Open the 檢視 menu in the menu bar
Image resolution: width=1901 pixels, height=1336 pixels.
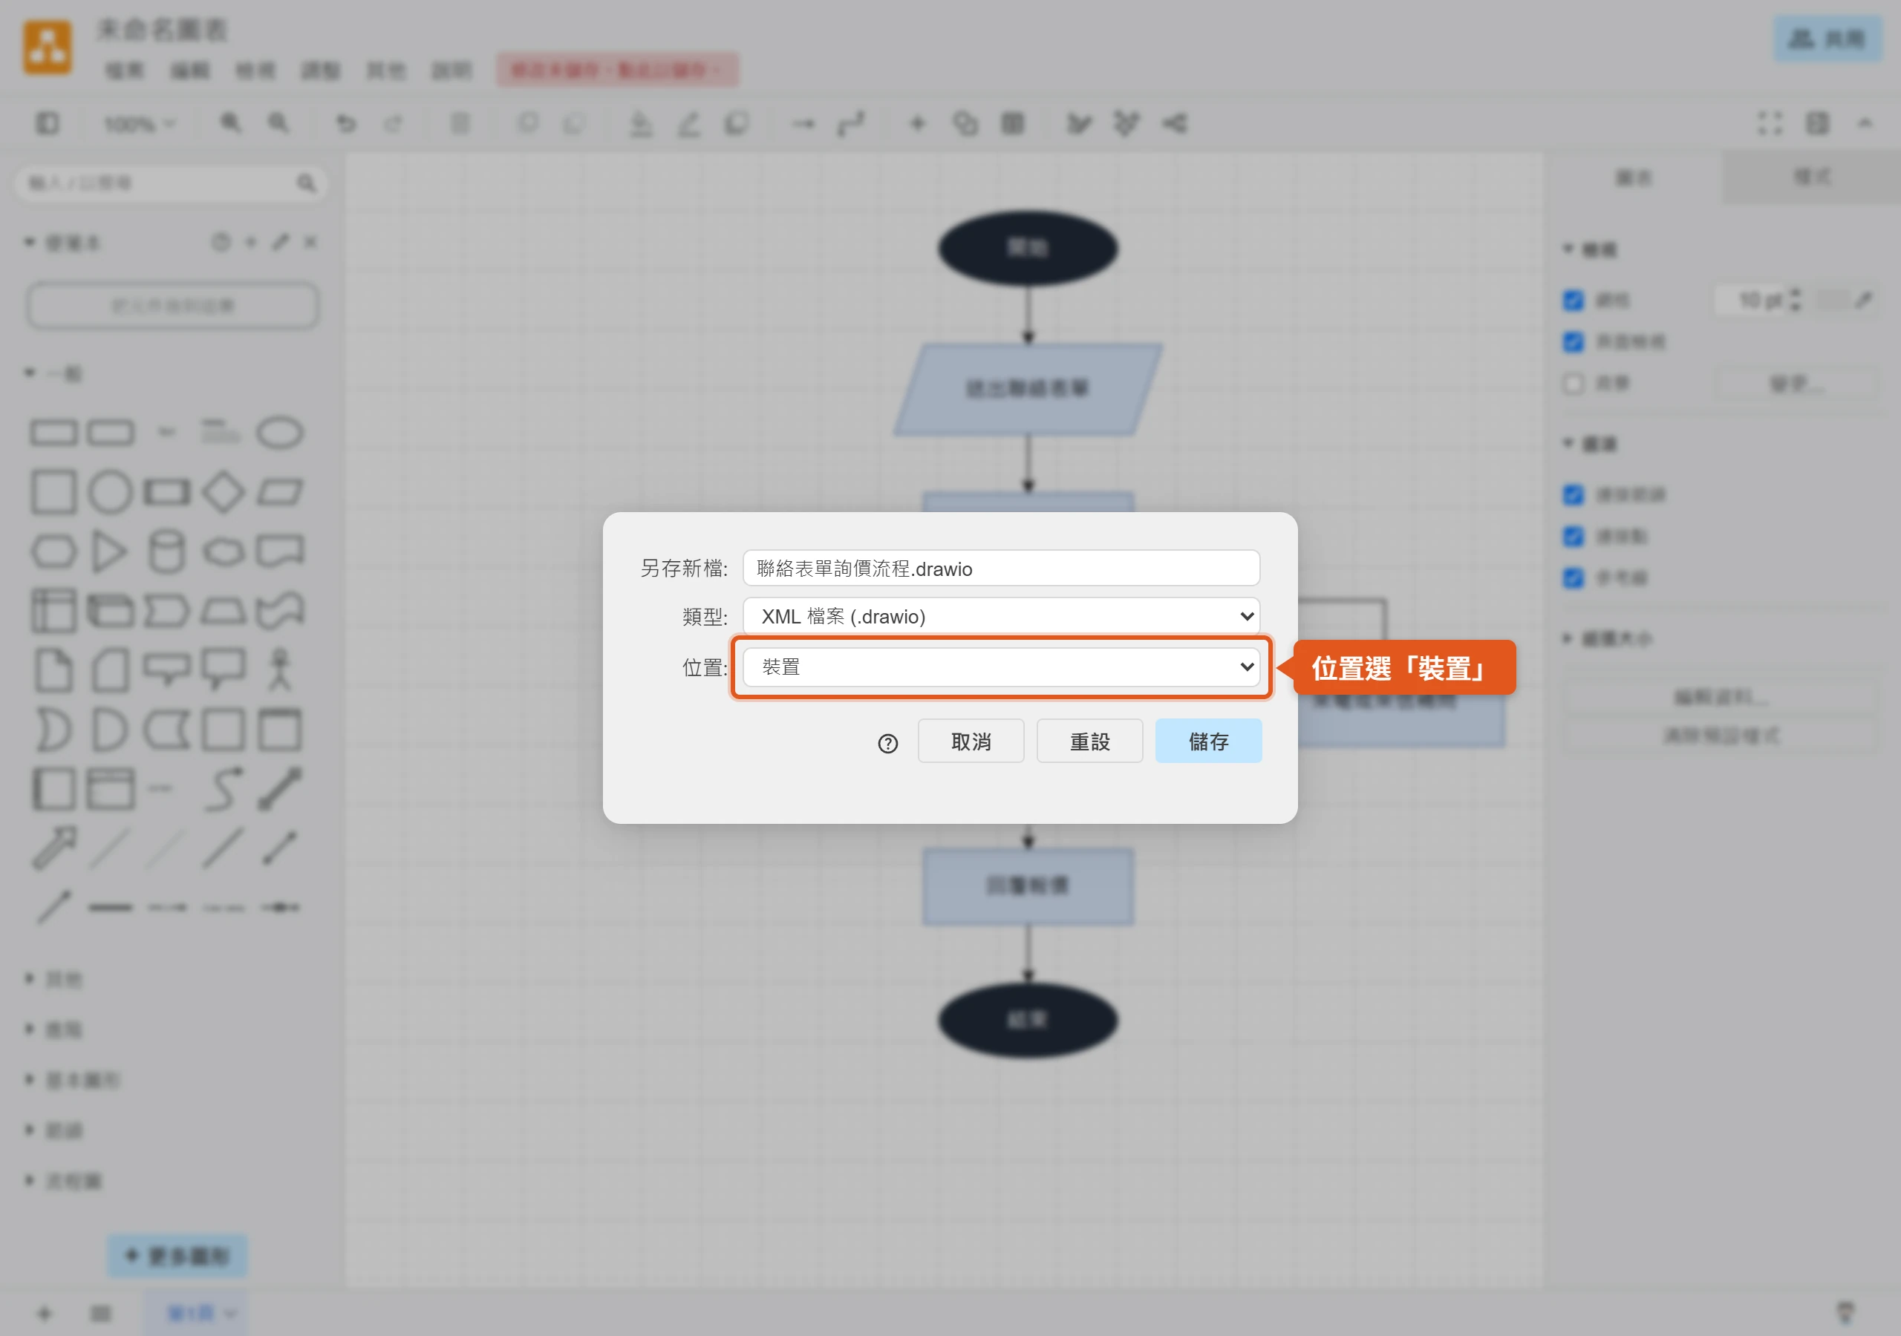click(x=255, y=71)
